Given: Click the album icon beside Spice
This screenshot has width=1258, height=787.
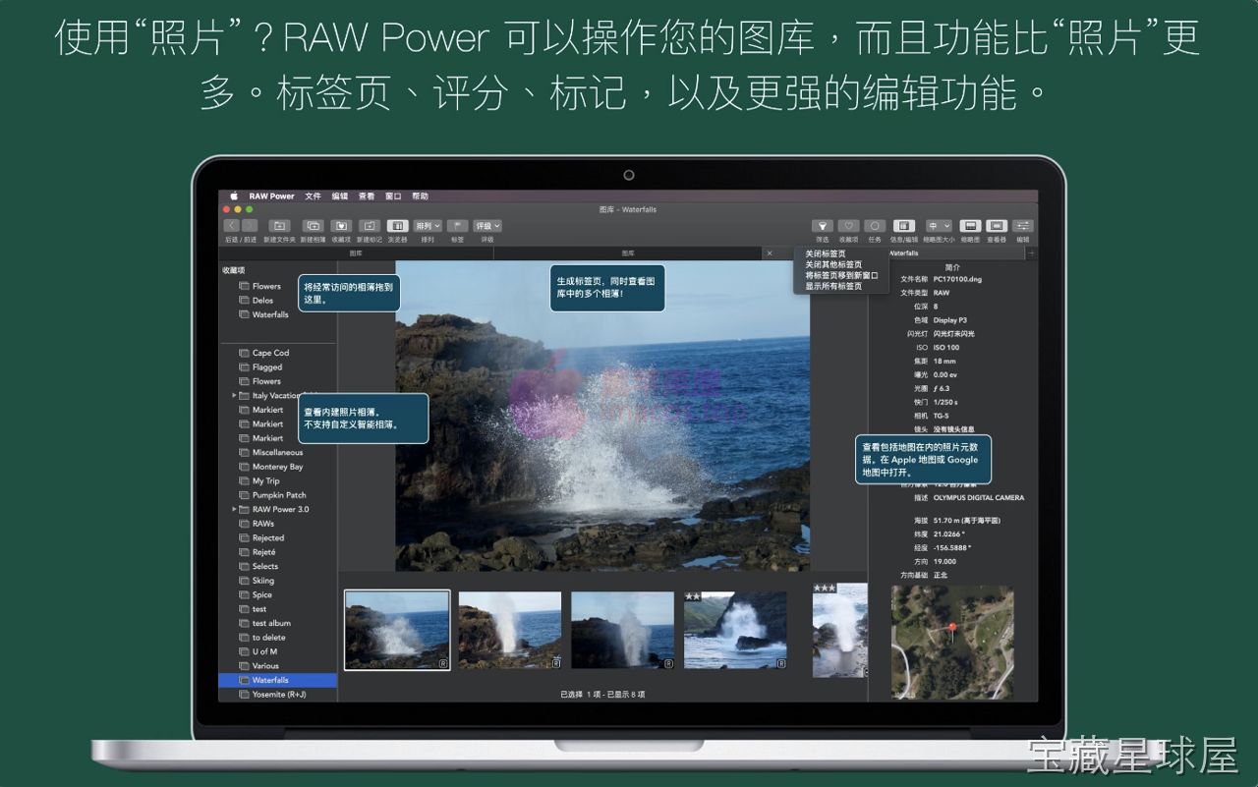Looking at the screenshot, I should (244, 595).
